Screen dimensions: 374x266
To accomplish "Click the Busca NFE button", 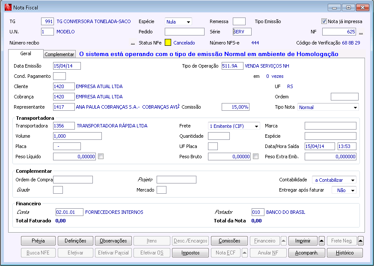I will click(38, 253).
